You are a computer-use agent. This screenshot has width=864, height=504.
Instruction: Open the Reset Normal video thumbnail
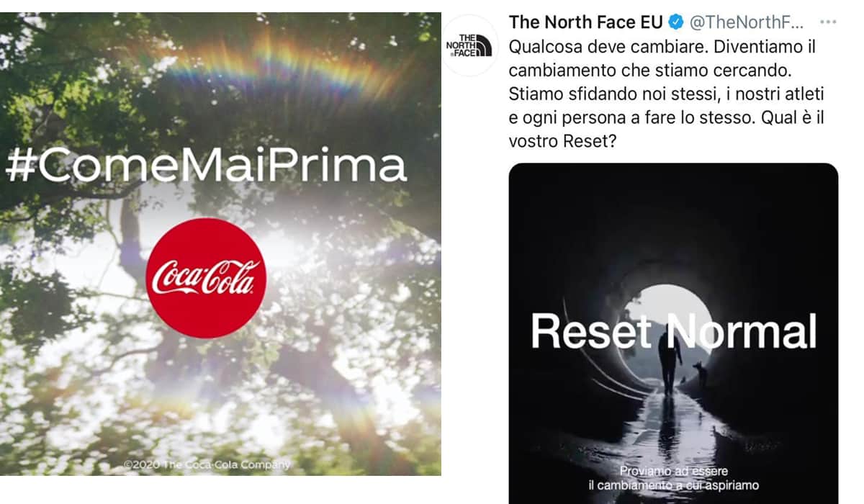673,333
